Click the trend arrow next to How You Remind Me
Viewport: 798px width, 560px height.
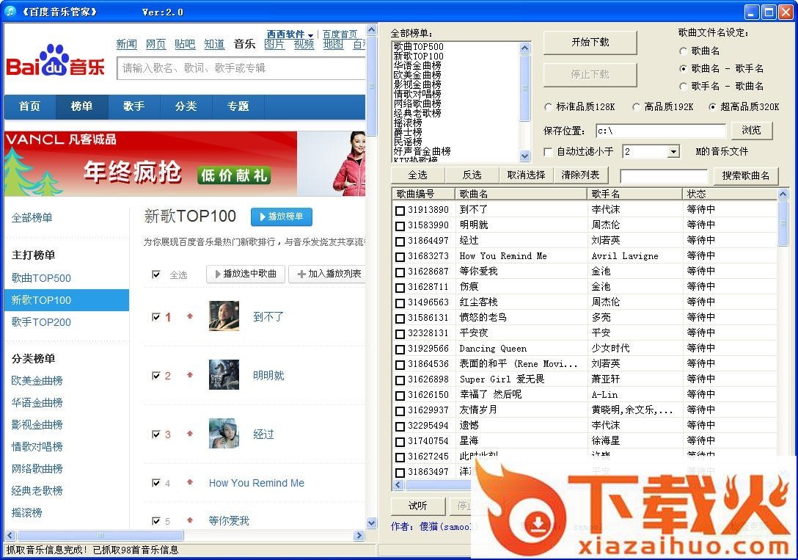[x=190, y=481]
